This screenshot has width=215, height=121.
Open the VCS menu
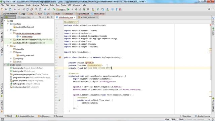point(69,5)
